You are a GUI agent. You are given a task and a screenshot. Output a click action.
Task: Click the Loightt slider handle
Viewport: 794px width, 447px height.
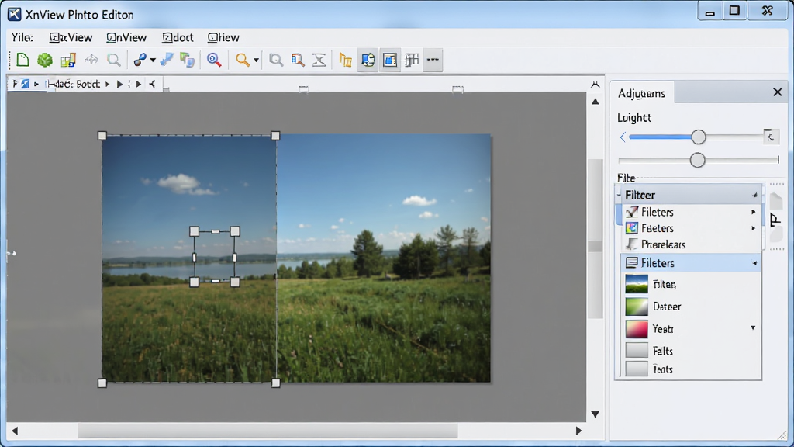click(x=699, y=137)
